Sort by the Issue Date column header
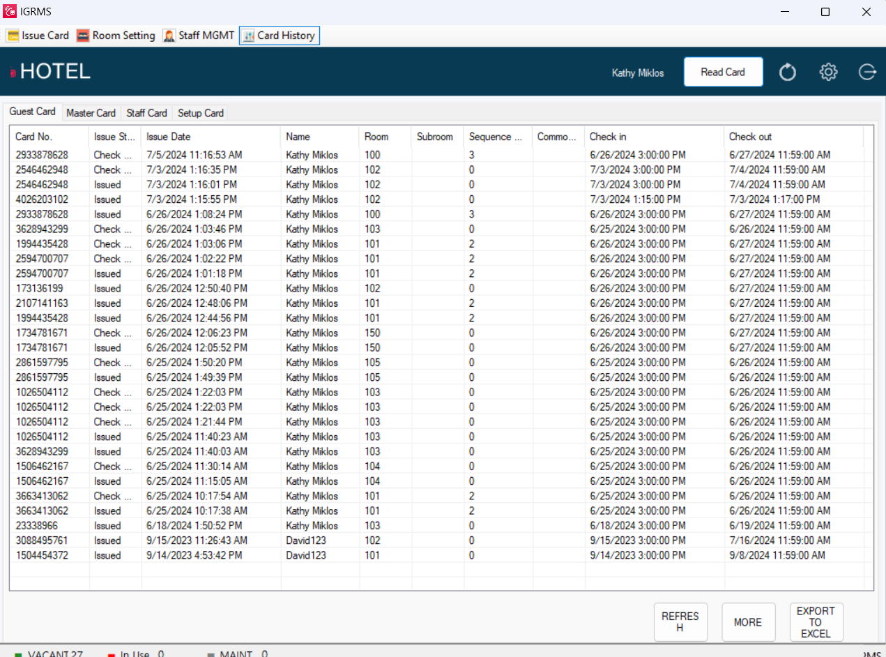The width and height of the screenshot is (886, 657). tap(211, 137)
